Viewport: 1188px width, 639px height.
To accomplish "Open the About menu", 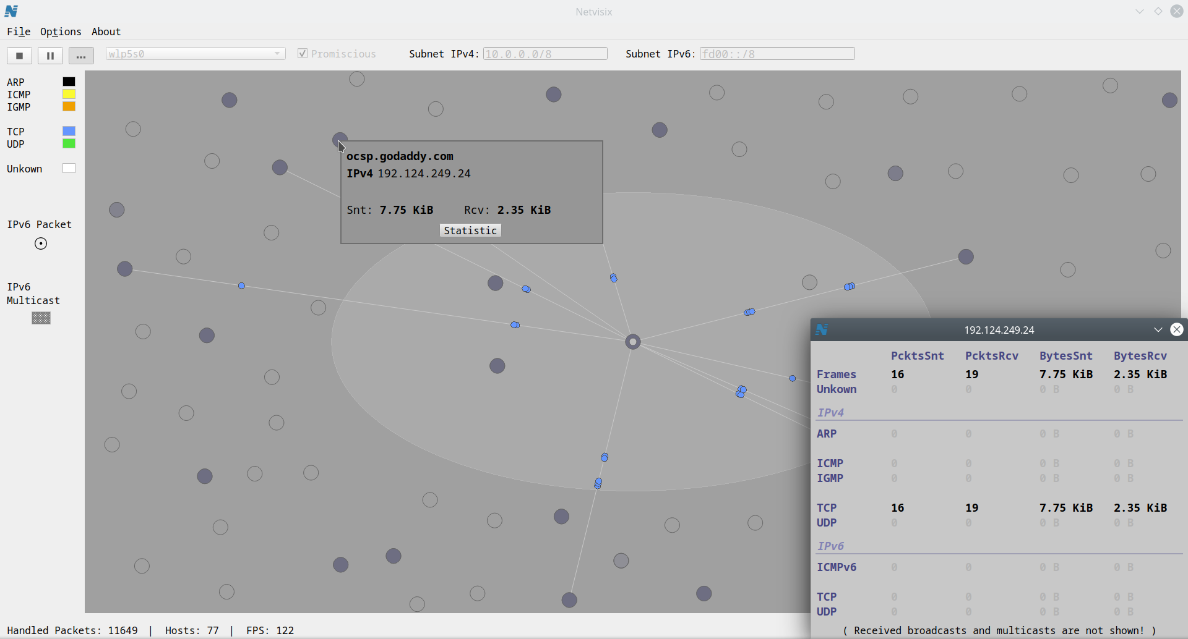I will point(106,32).
